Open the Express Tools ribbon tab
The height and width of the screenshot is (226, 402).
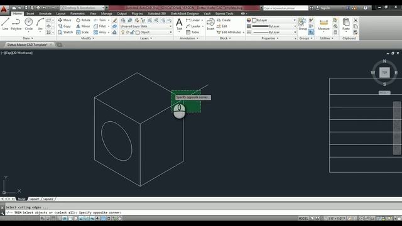(224, 14)
